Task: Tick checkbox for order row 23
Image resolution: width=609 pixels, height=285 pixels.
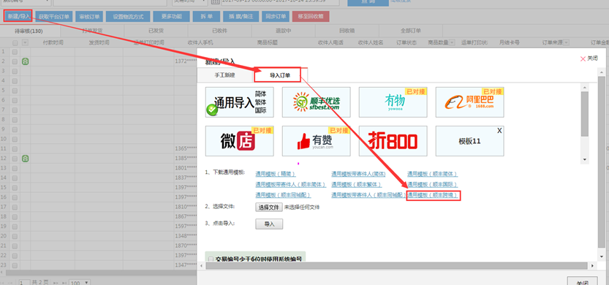Action: coord(15,265)
